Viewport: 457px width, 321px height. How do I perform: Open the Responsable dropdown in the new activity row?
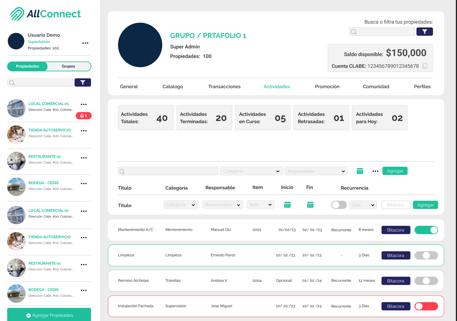223,205
